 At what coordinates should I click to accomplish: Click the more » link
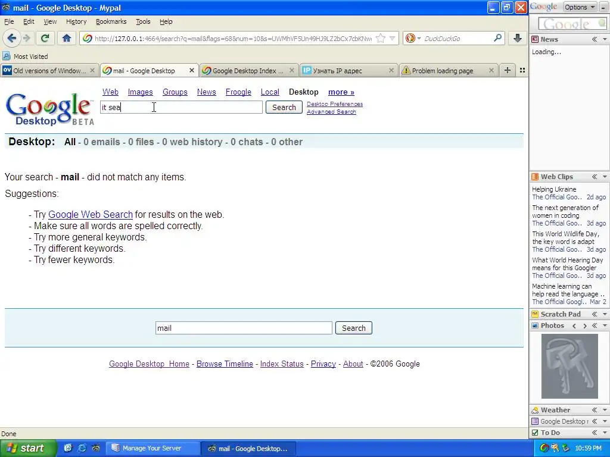click(341, 92)
